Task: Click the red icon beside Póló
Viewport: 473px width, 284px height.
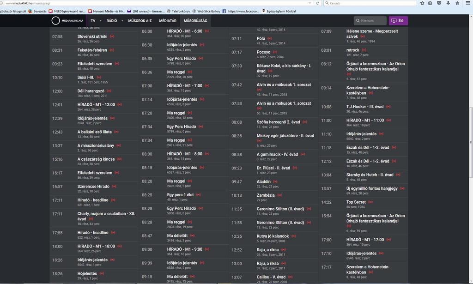Action: click(x=270, y=39)
